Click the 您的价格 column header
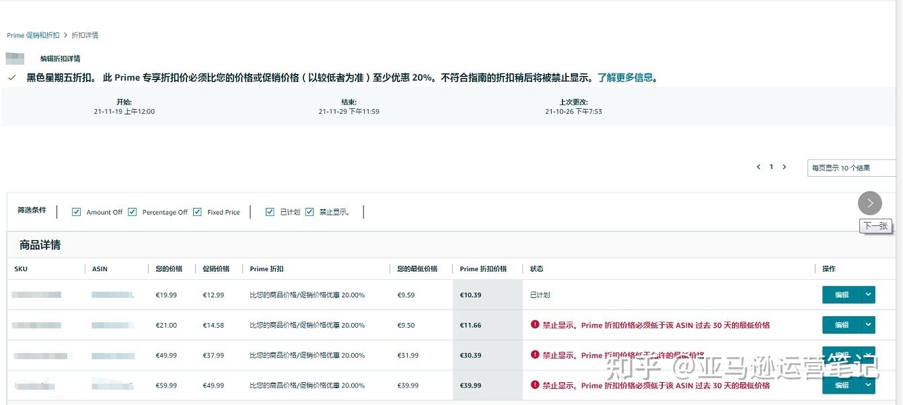This screenshot has height=405, width=903. [x=169, y=269]
